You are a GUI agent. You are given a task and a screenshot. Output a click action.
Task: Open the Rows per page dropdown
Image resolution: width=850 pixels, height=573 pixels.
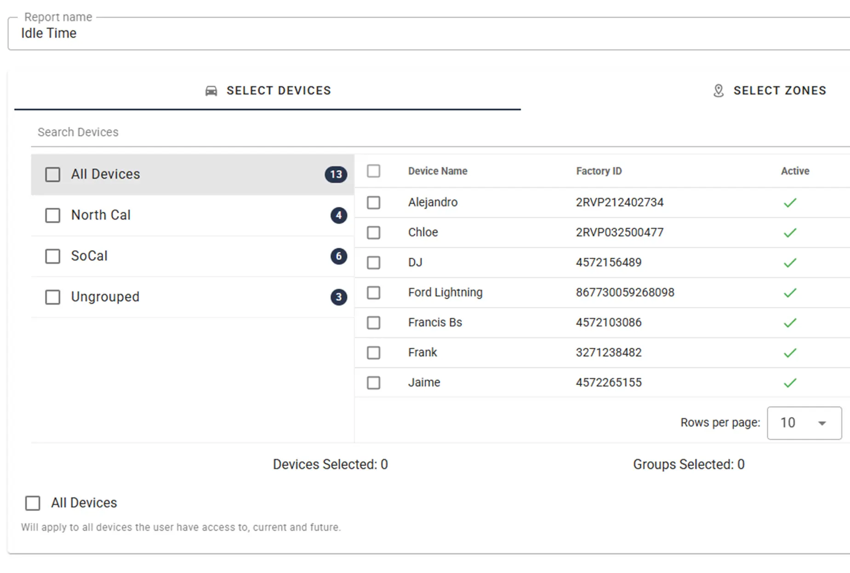click(x=804, y=423)
